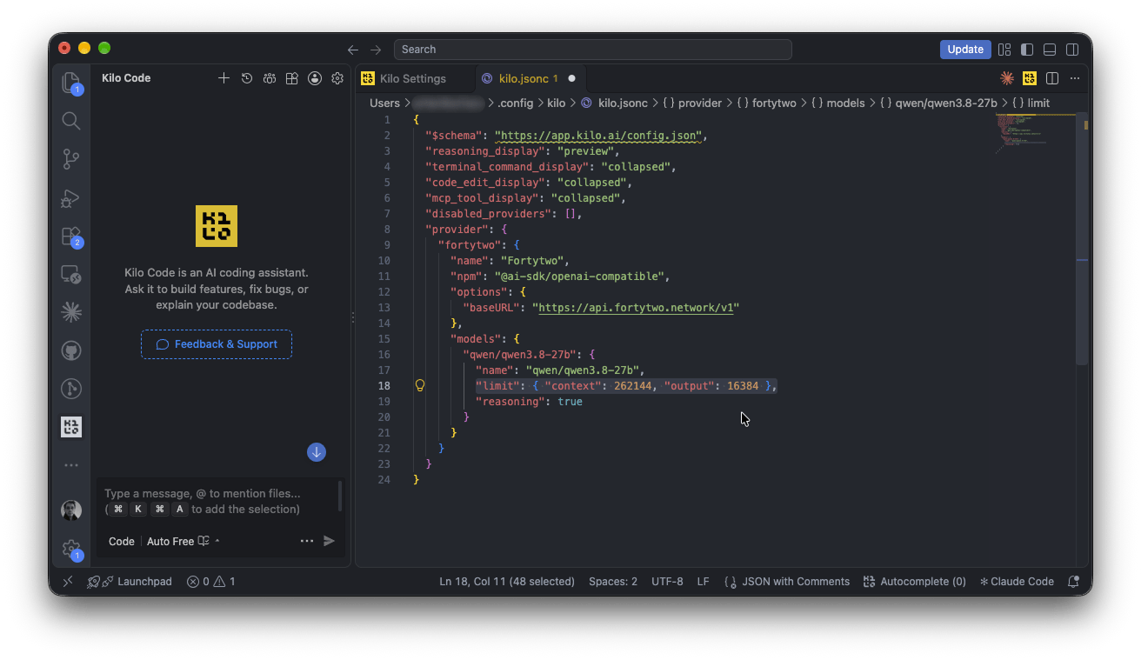Click the chat input scrollbar

click(340, 497)
